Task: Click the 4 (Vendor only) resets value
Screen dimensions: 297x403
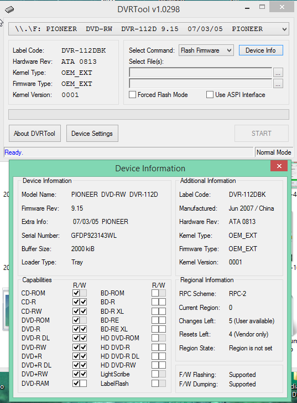Action: click(248, 334)
